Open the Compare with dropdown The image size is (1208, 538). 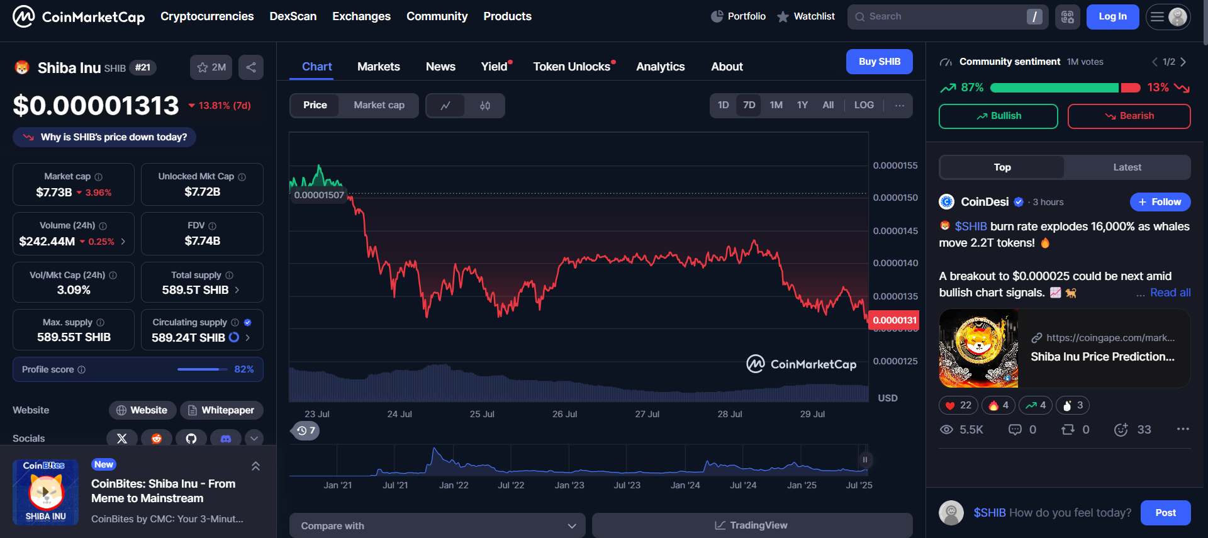coord(437,525)
